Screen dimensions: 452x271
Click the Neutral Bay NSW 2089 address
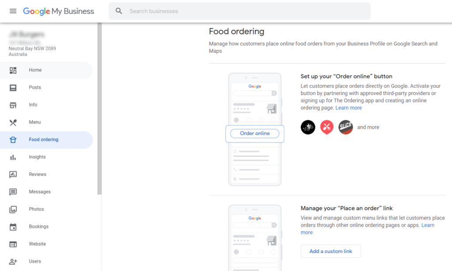pyautogui.click(x=32, y=48)
